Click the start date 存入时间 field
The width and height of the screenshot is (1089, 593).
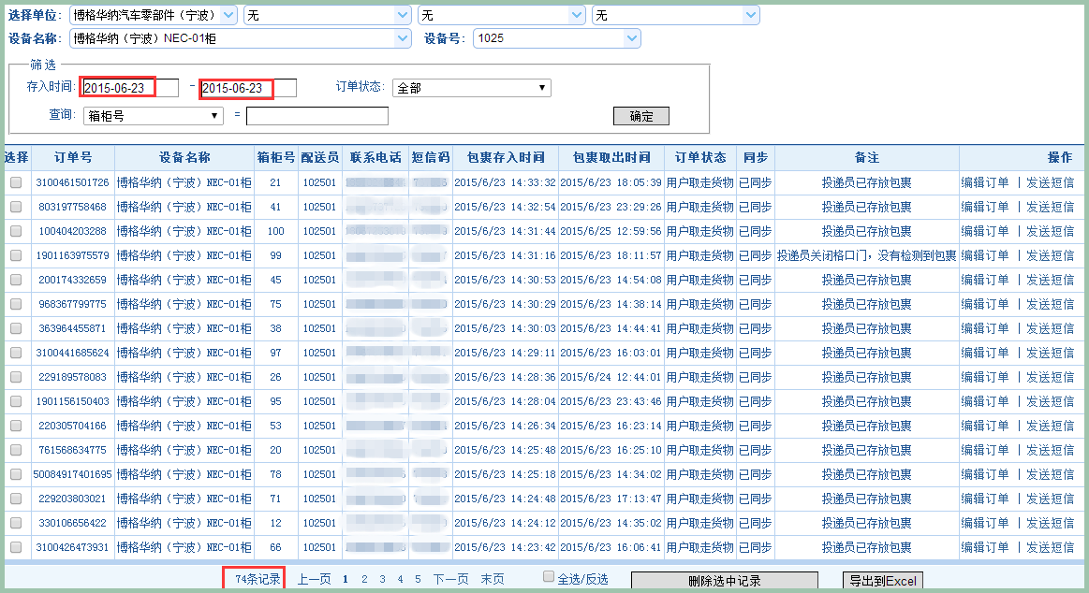pos(128,88)
